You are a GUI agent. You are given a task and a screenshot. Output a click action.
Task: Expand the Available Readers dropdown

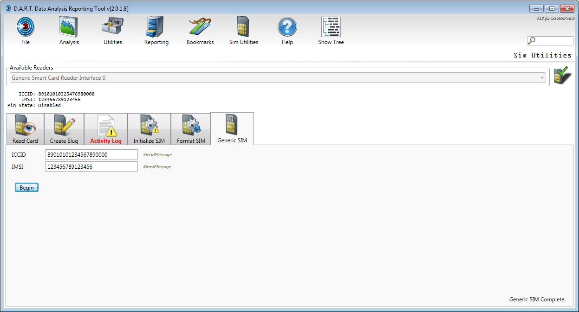click(542, 78)
